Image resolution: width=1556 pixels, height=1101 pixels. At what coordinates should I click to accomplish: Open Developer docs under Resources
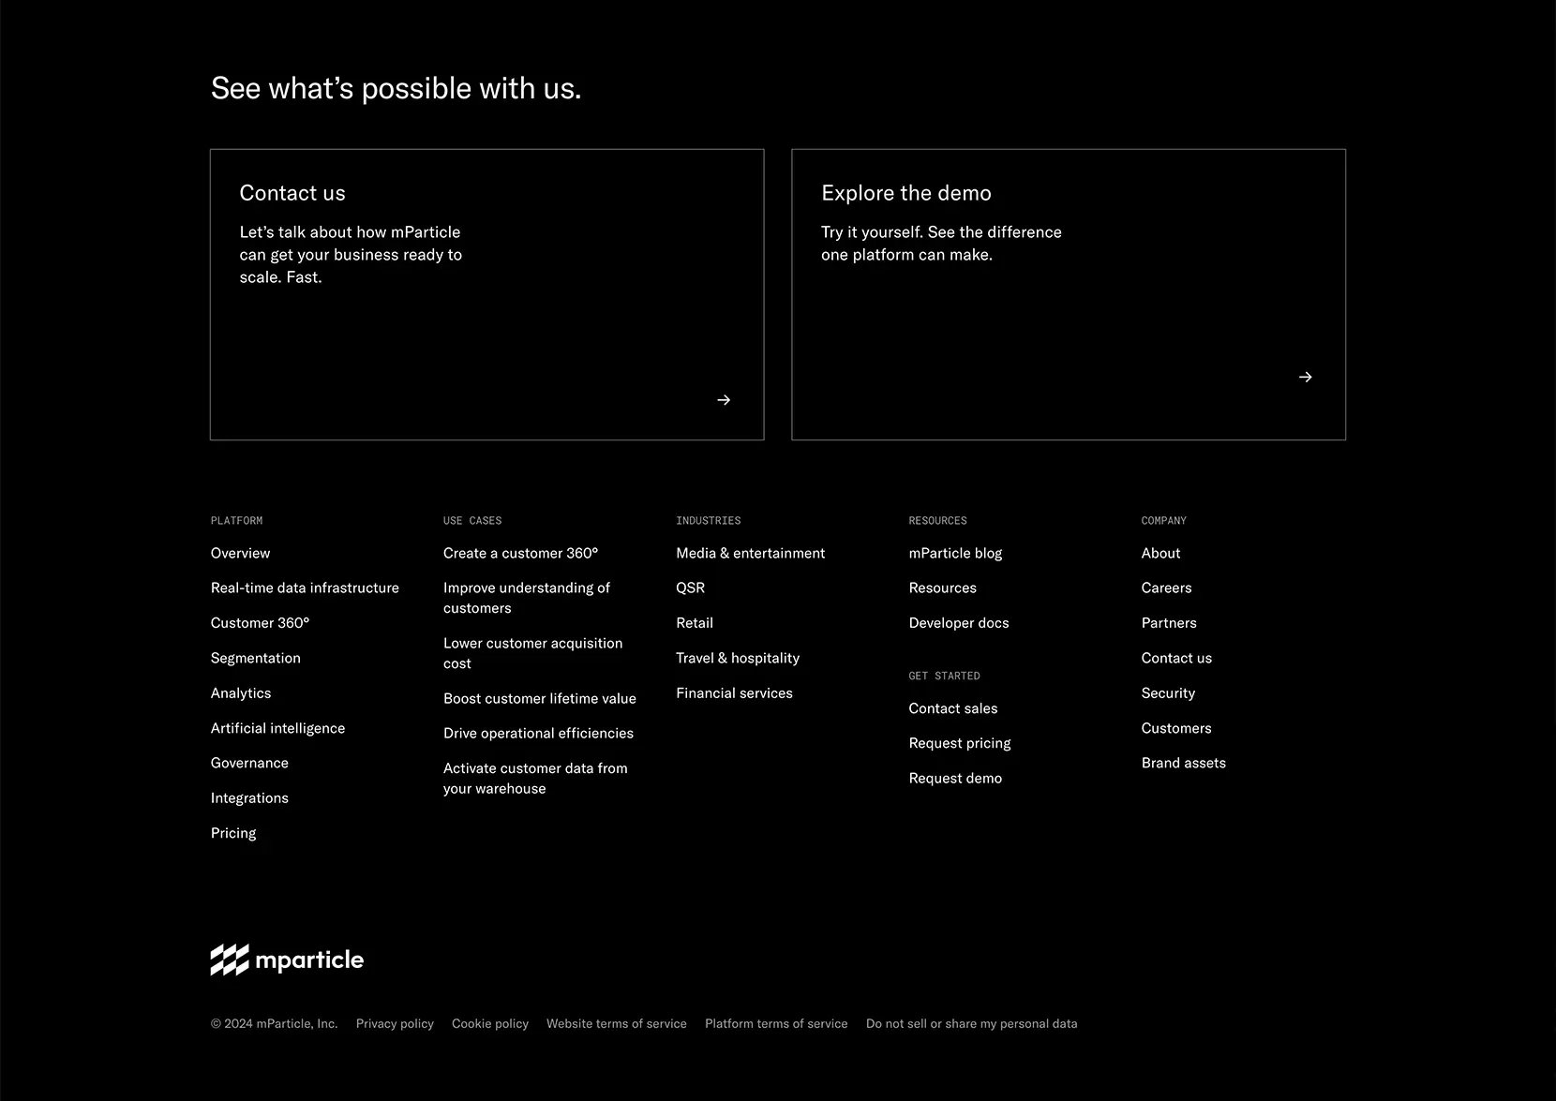click(x=959, y=622)
